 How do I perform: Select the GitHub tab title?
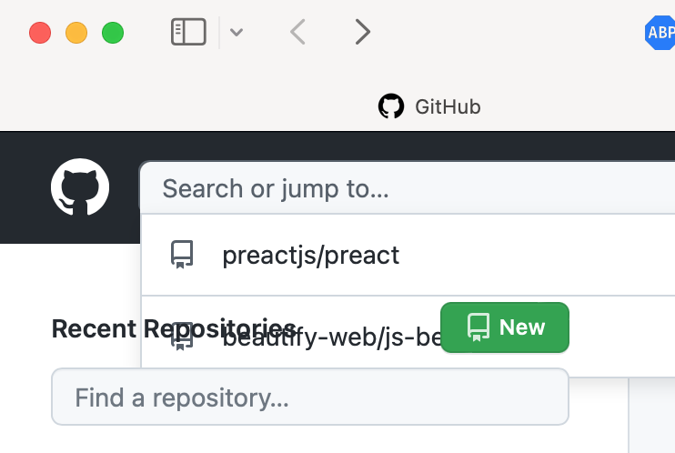tap(448, 106)
